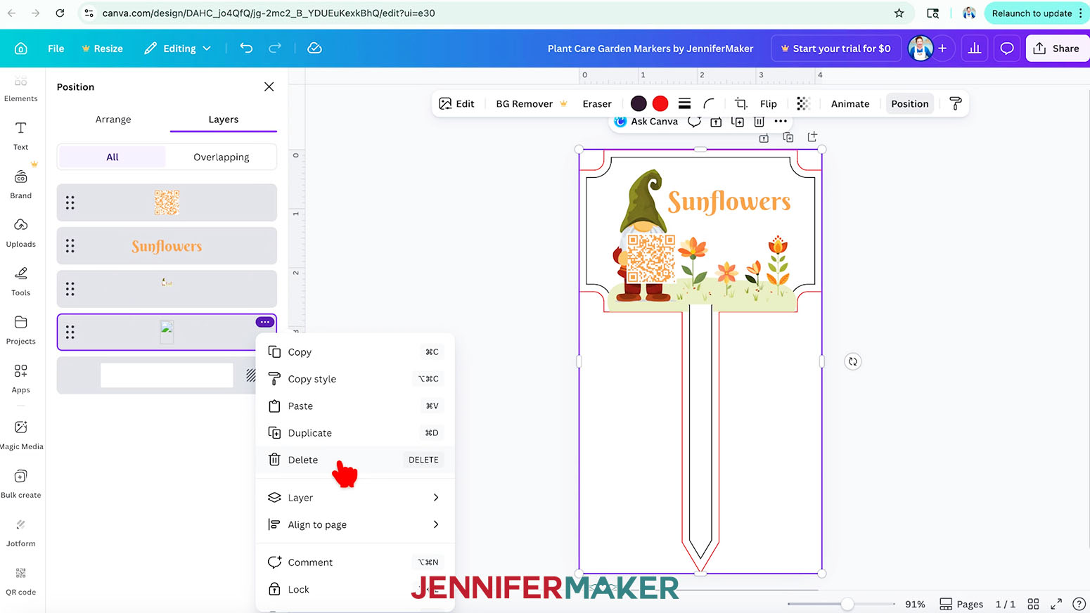Screen dimensions: 1090x613
Task: Select Overlapping layers filter
Action: click(x=222, y=157)
